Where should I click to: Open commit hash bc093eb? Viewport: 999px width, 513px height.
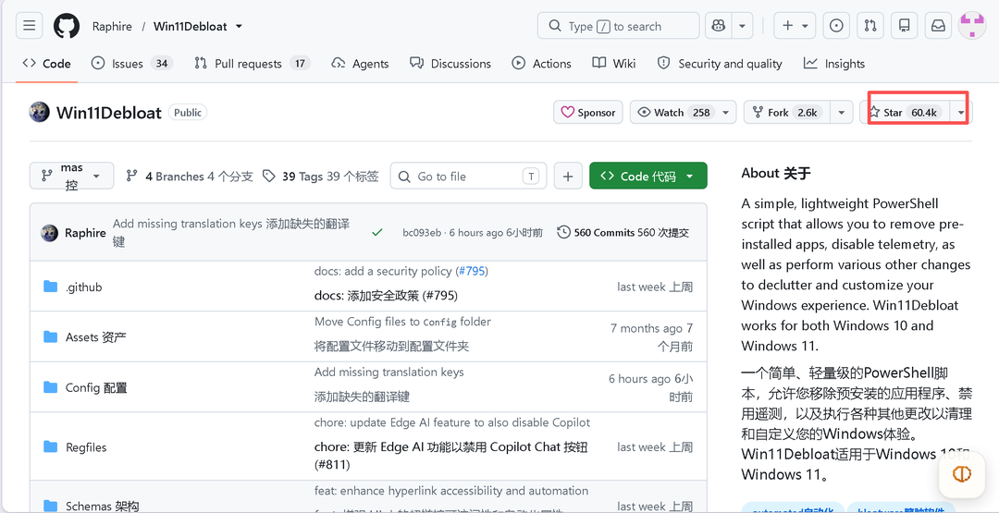tap(422, 233)
